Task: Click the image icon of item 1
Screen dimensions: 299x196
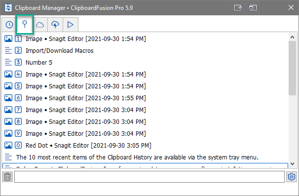Action: (x=8, y=39)
